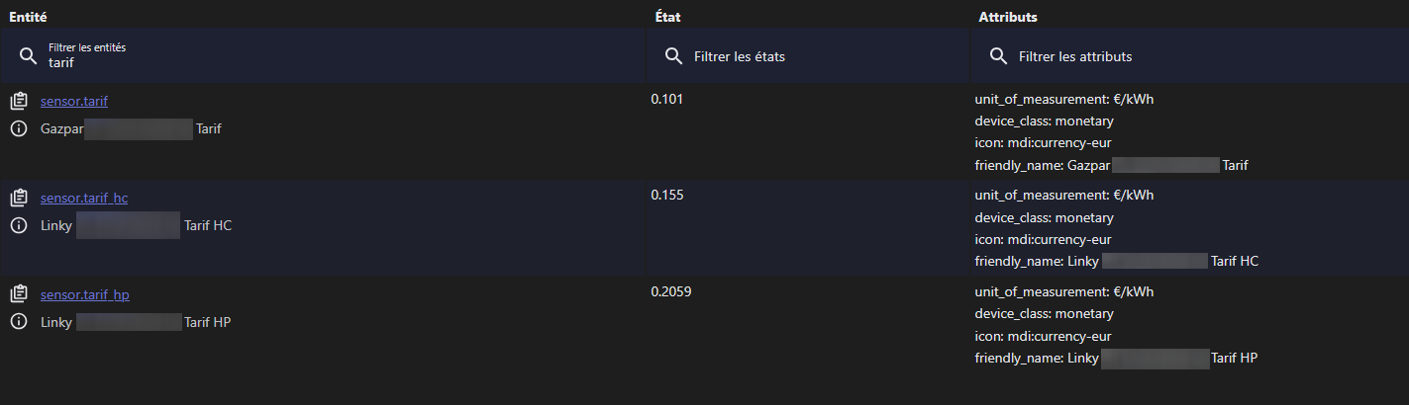Viewport: 1409px width, 405px height.
Task: Copy the sensor.tarif_hc entity ID
Action: 18,198
